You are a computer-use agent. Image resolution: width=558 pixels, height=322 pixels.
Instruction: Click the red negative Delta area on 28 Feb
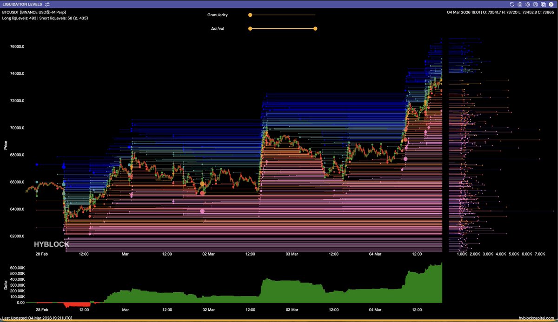pos(77,305)
